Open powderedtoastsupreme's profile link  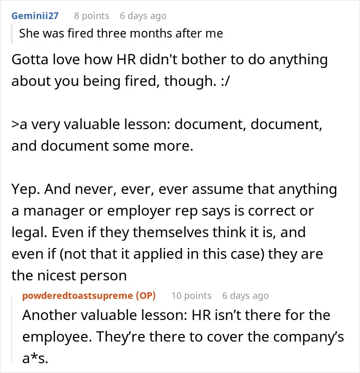click(78, 295)
